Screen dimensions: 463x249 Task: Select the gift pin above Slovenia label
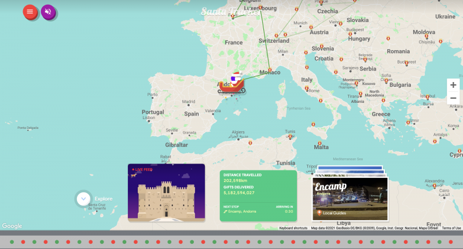click(322, 46)
